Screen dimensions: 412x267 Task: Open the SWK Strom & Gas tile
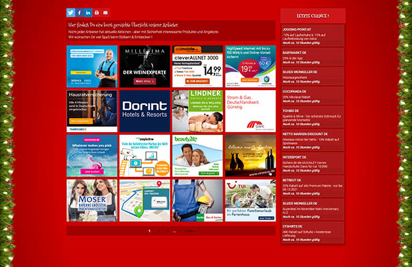tap(249, 110)
